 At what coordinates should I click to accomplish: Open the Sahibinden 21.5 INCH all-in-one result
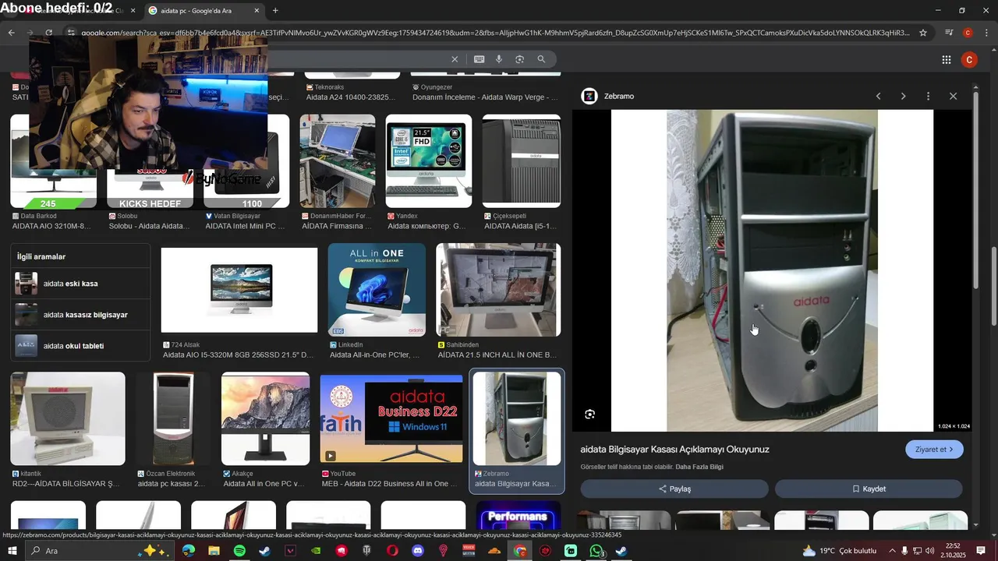[x=498, y=290]
